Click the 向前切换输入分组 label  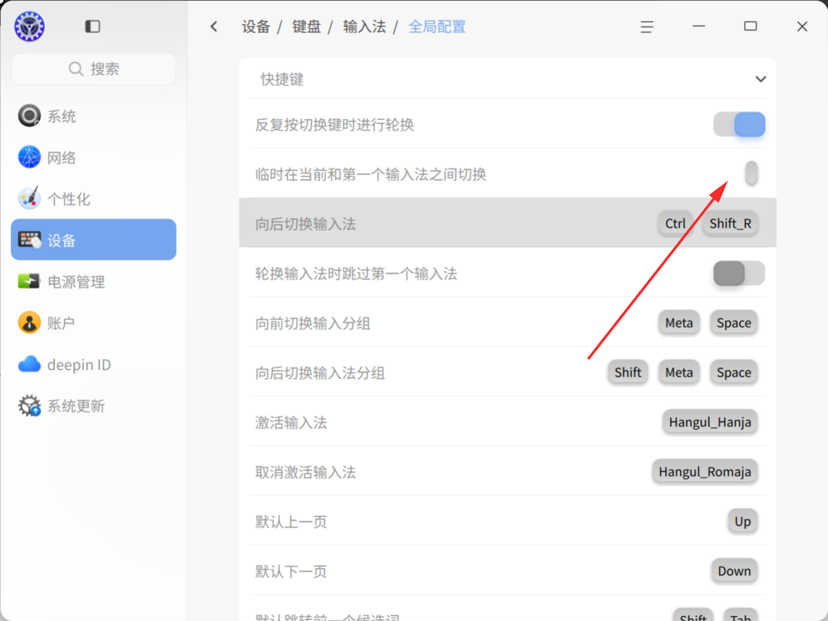pos(313,324)
